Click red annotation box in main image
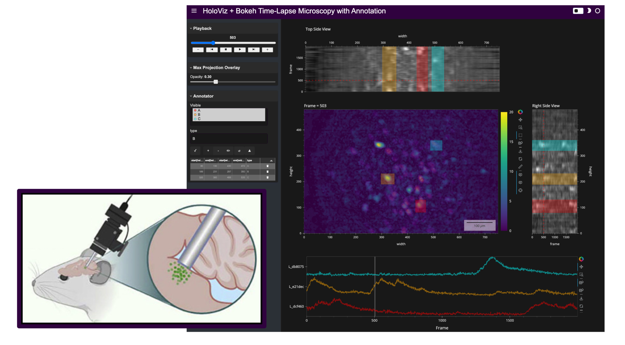 (x=420, y=206)
